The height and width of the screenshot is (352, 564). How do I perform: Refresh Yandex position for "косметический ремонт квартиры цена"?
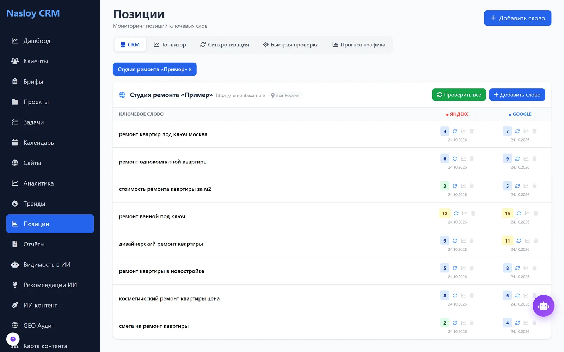point(455,296)
